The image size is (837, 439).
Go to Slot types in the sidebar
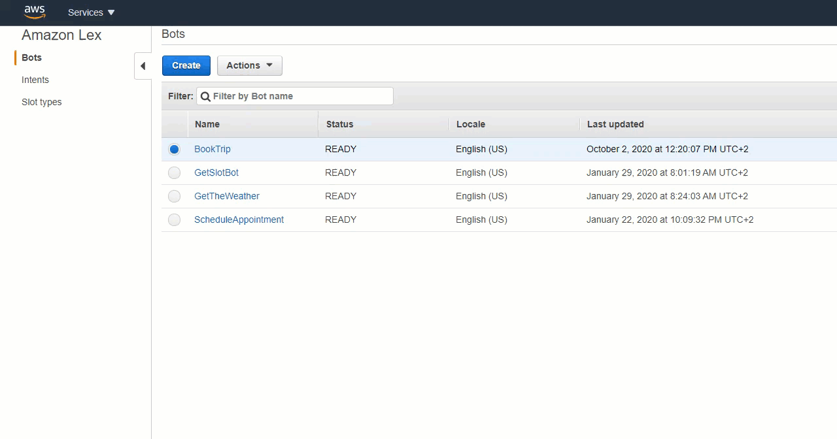[42, 102]
